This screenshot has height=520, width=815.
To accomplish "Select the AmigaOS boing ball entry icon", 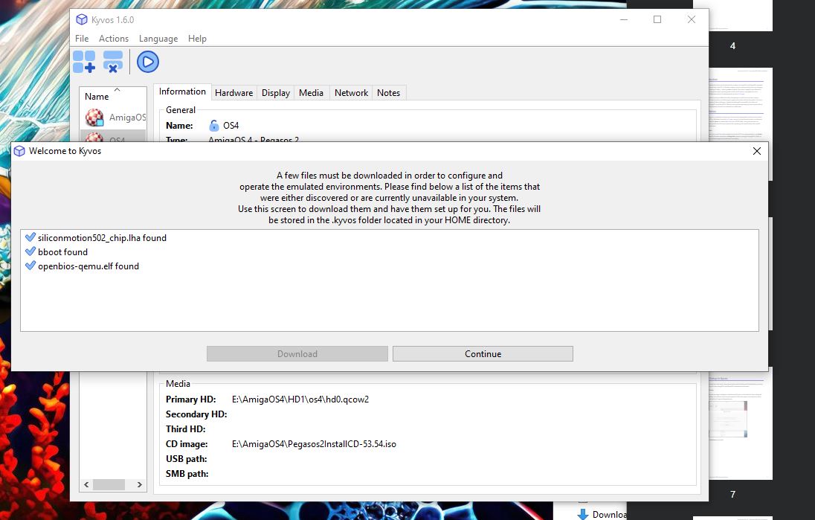I will pos(94,118).
